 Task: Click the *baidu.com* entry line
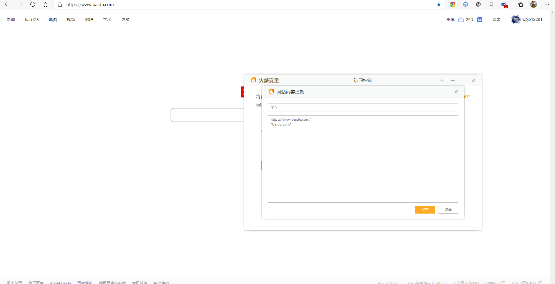click(281, 124)
